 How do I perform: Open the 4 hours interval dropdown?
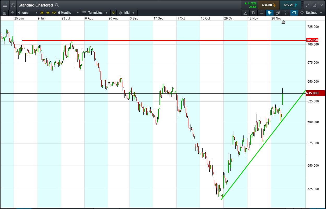tap(27, 12)
